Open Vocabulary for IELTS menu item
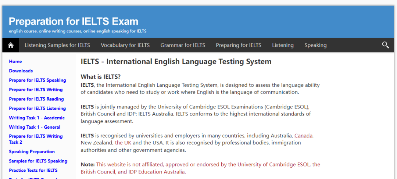397x179 pixels. click(x=125, y=45)
